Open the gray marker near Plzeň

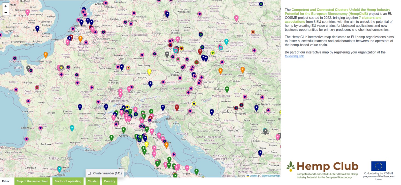167,54
